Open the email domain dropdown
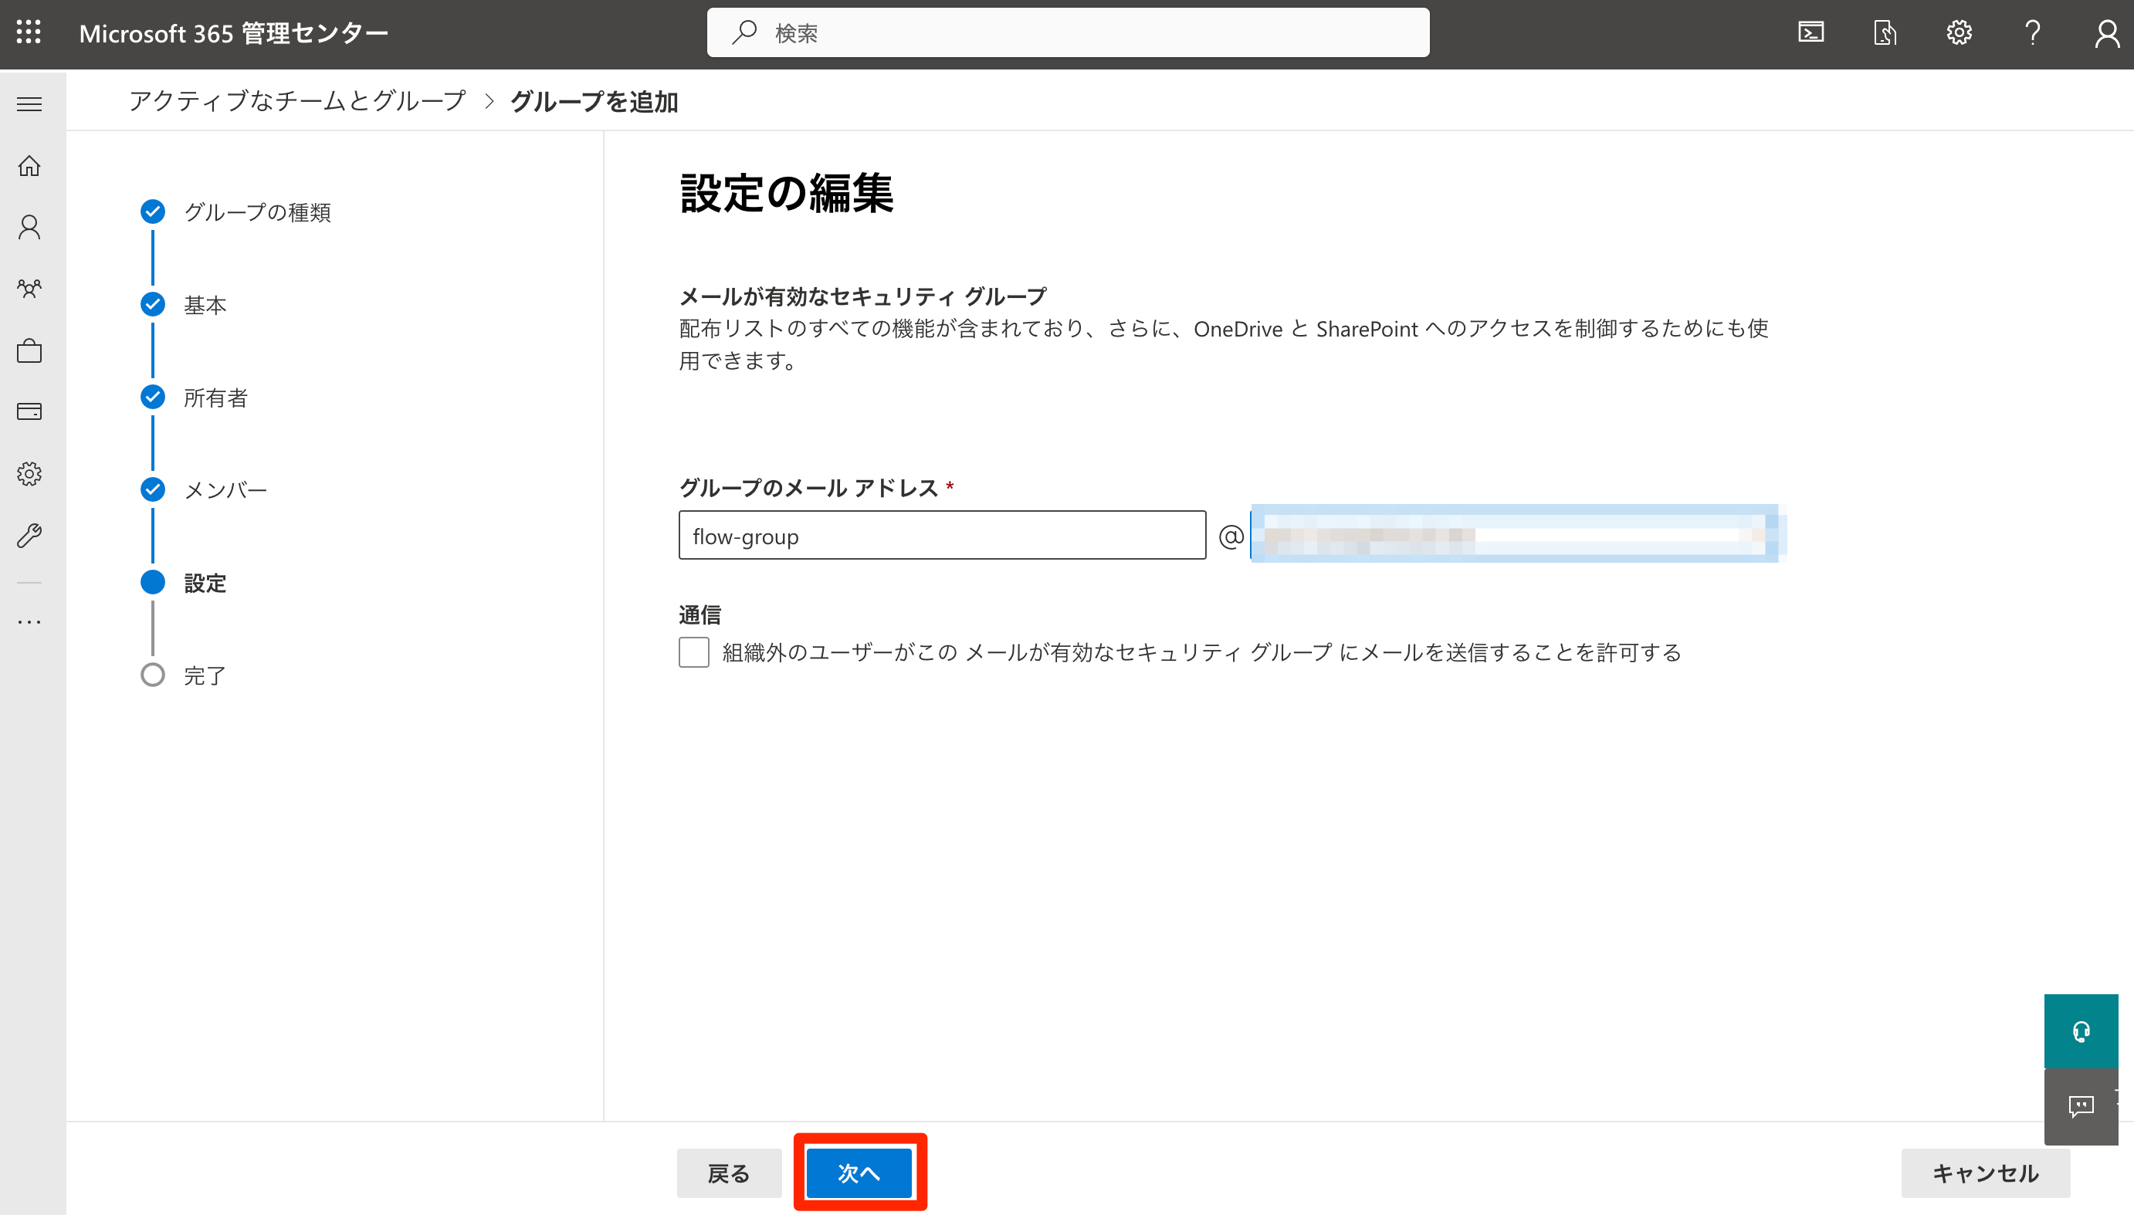 [x=1515, y=534]
